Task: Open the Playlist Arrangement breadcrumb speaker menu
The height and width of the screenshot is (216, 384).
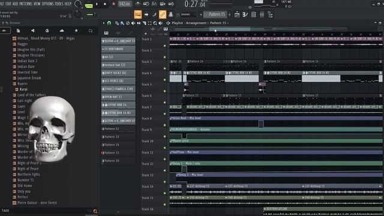Action: coord(168,23)
